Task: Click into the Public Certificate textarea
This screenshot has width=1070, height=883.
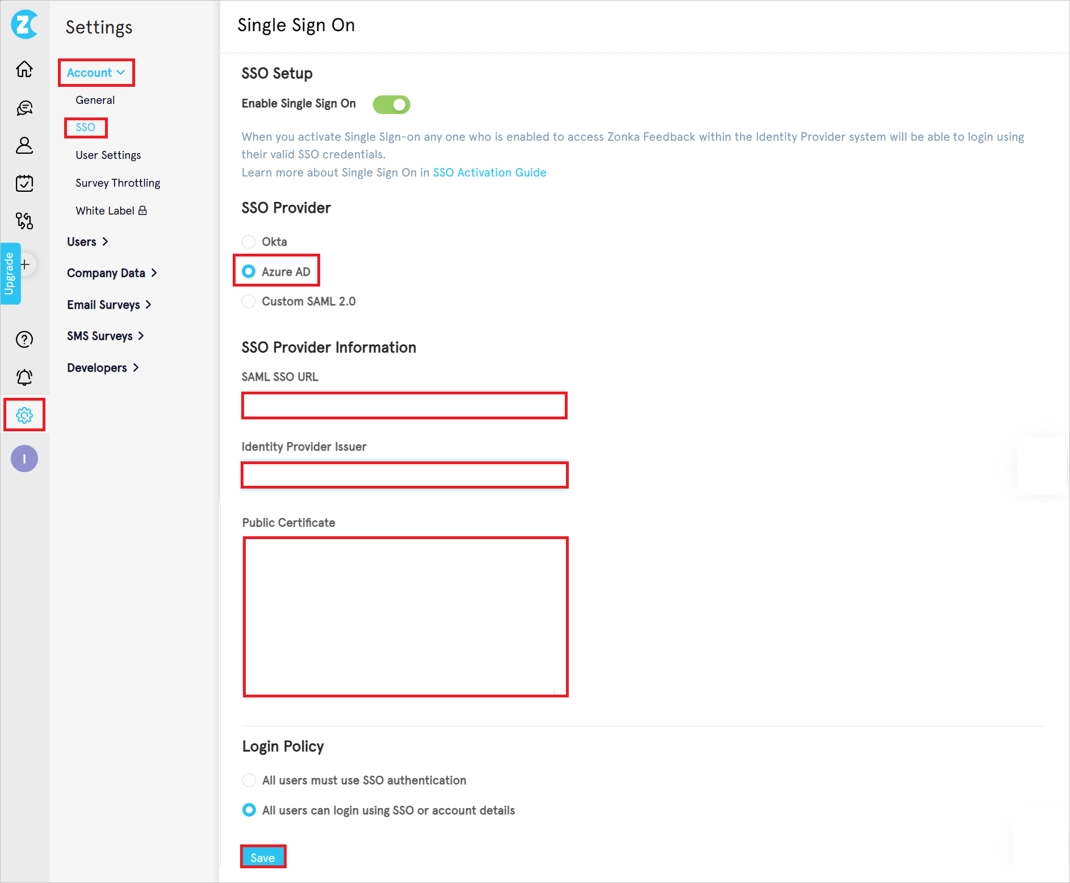Action: coord(405,617)
